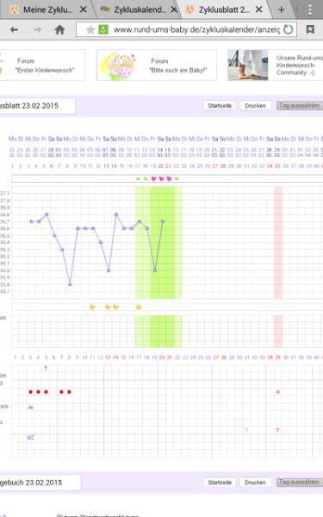The height and width of the screenshot is (517, 323).
Task: Click lower 'Tag auswählen' button near Tagebuch
Action: 299,482
